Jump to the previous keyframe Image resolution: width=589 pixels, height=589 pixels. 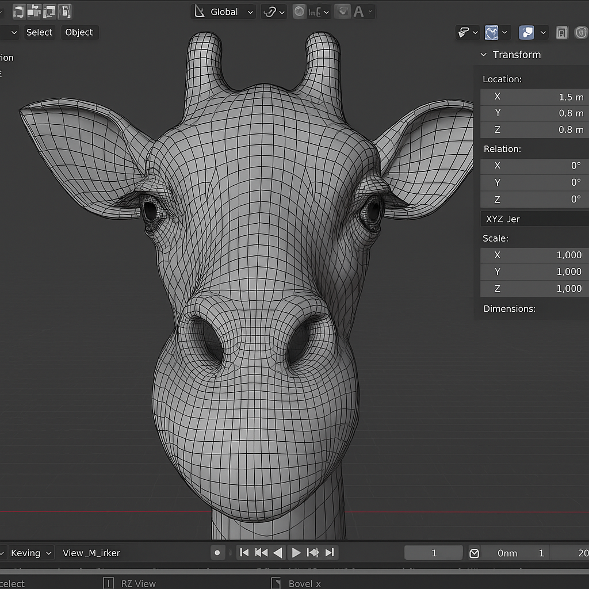coord(261,553)
